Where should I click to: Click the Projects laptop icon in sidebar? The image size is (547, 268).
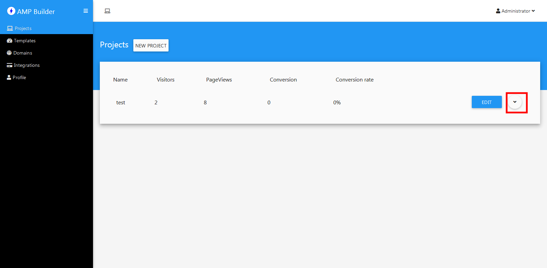(10, 28)
